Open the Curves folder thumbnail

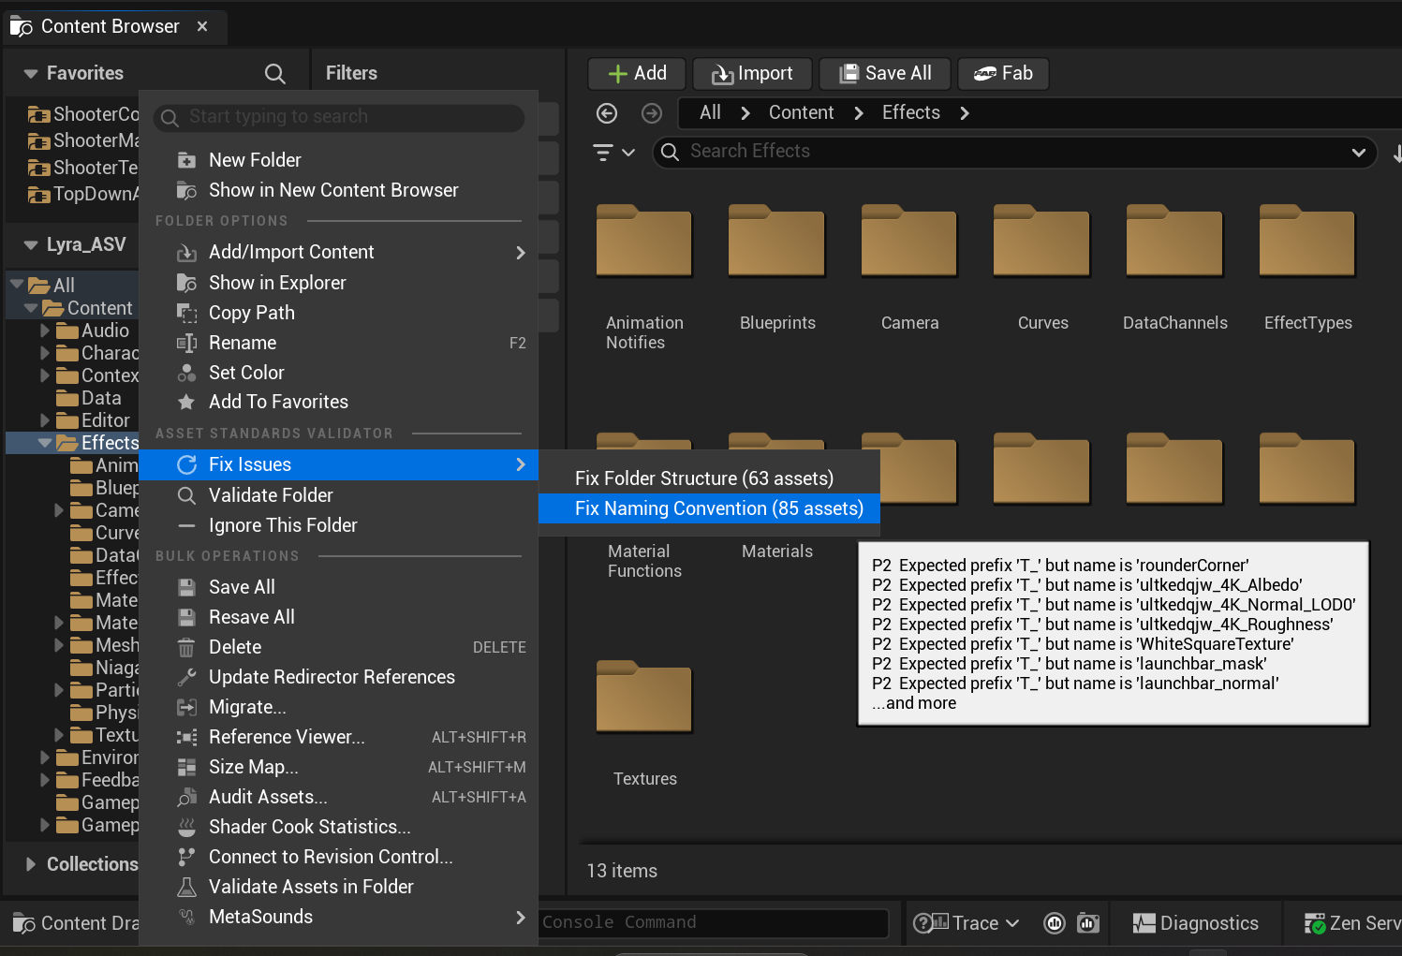pyautogui.click(x=1042, y=241)
